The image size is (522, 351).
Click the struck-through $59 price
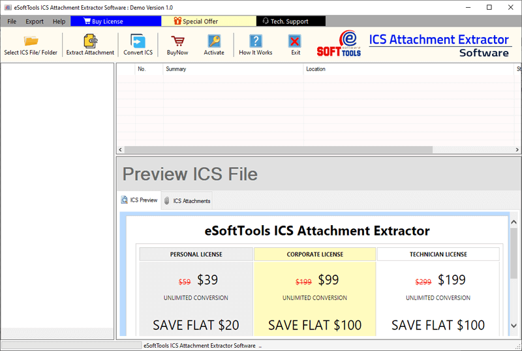coord(185,282)
